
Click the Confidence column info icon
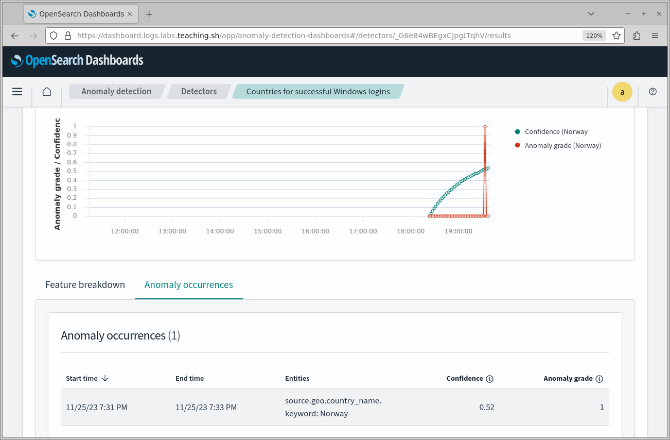tap(490, 379)
